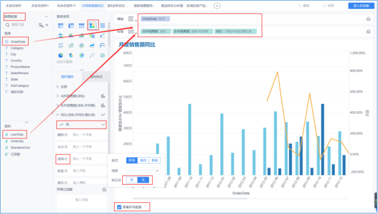Open the 颜色 settings gear

tap(66, 135)
